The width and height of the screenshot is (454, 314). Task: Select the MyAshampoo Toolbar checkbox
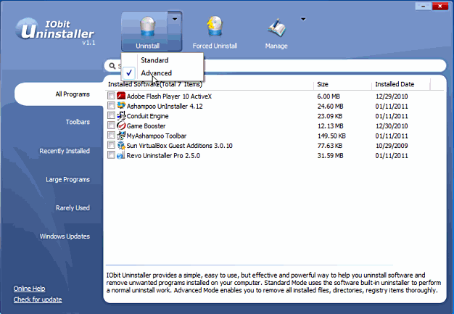coord(111,135)
